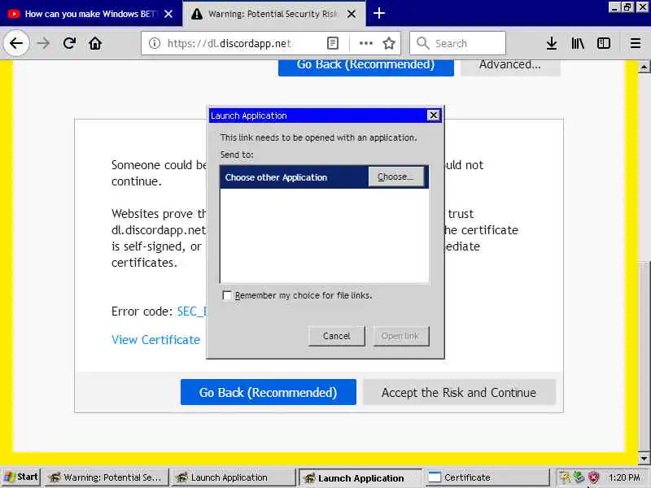Viewport: 651px width, 488px height.
Task: Close the Warning: Potential Security Risk tab
Action: pos(352,14)
